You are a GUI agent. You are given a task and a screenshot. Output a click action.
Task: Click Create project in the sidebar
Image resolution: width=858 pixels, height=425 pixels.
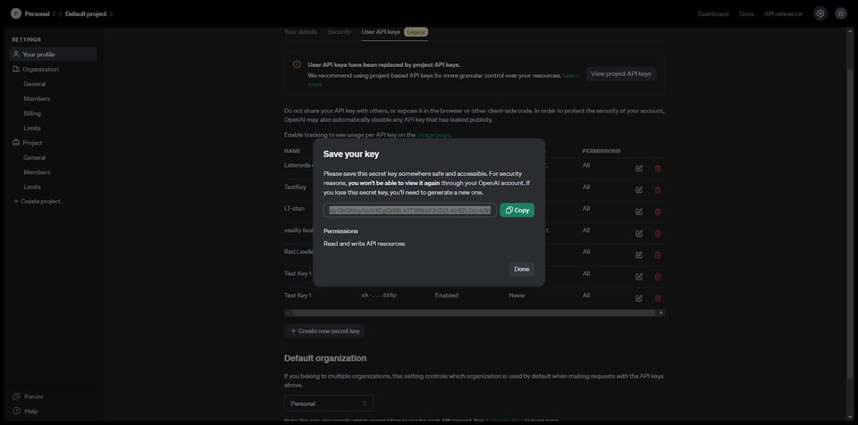tap(37, 201)
